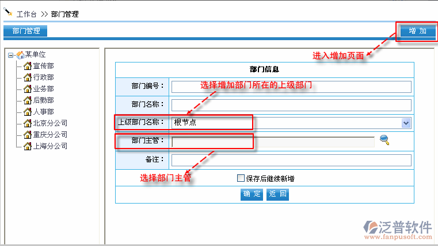
Task: Click the house icon beside 业务部
Action: (x=28, y=89)
